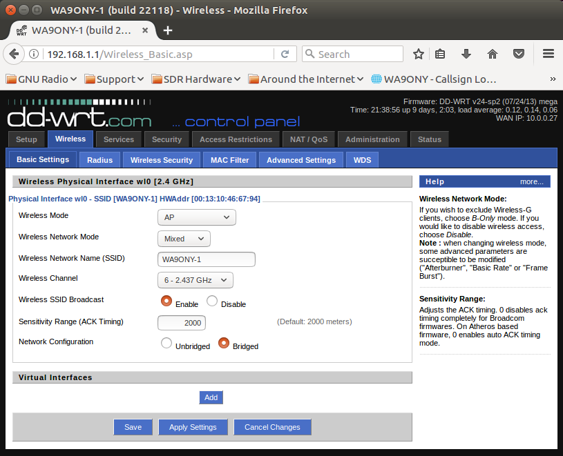The image size is (563, 456).
Task: Go to the Firefox home page
Action: (x=493, y=54)
